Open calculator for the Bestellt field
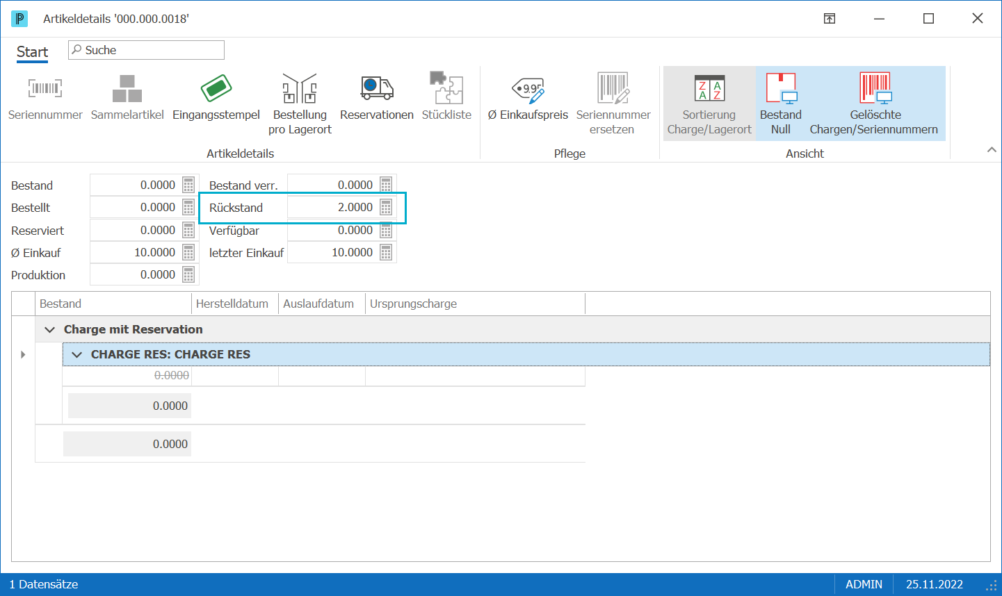Image resolution: width=1002 pixels, height=596 pixels. [x=188, y=207]
